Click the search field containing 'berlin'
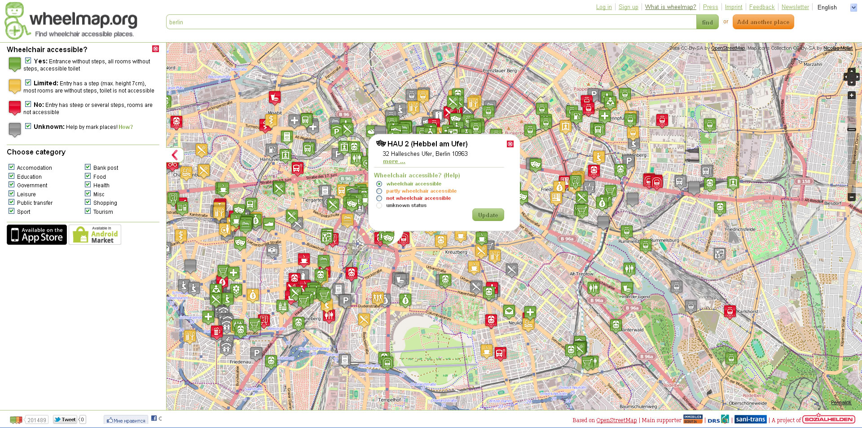The height and width of the screenshot is (428, 862). click(x=431, y=22)
